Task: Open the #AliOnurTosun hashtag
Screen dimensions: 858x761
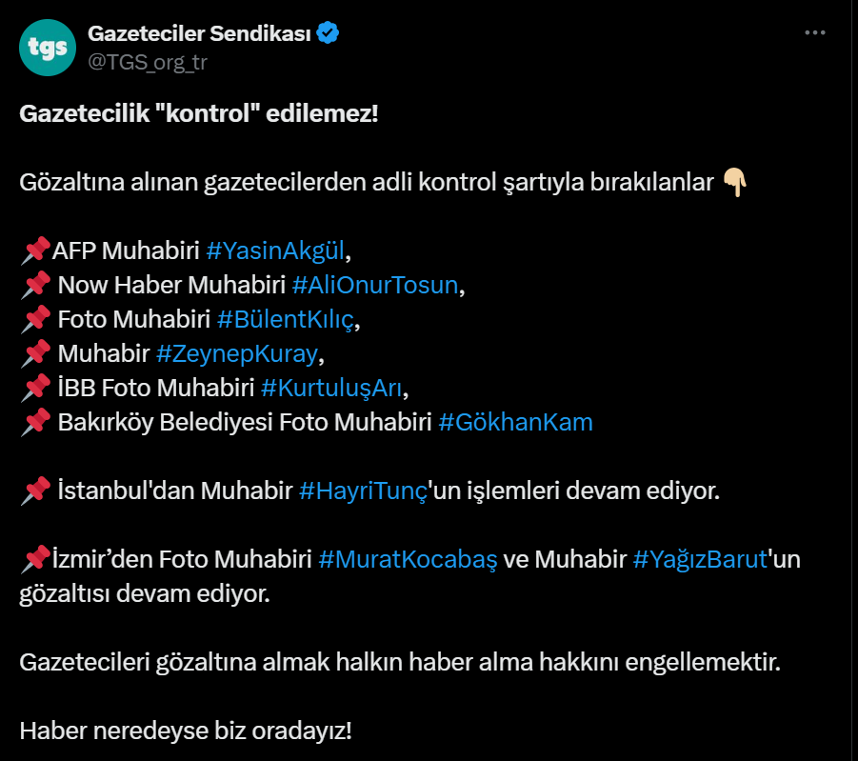Action: pyautogui.click(x=375, y=285)
